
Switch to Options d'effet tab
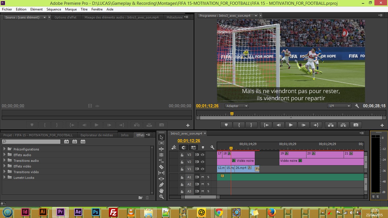66,17
